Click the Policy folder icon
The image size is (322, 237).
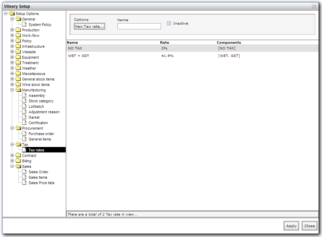pyautogui.click(x=18, y=41)
